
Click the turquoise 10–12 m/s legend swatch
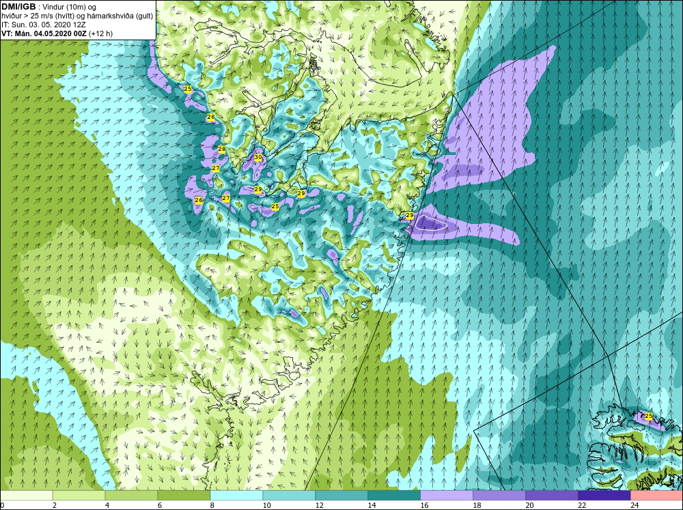tap(289, 496)
